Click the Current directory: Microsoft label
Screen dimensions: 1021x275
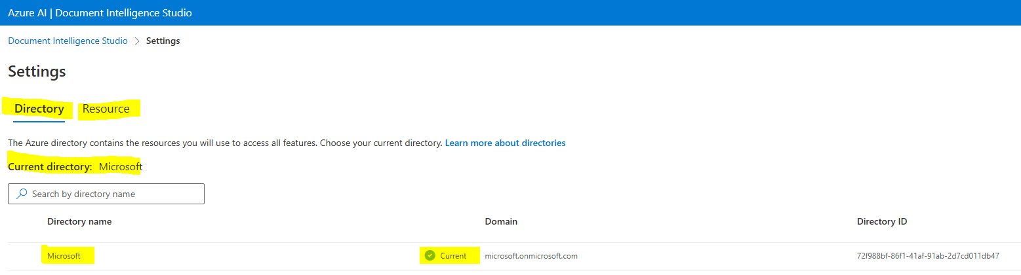click(75, 167)
